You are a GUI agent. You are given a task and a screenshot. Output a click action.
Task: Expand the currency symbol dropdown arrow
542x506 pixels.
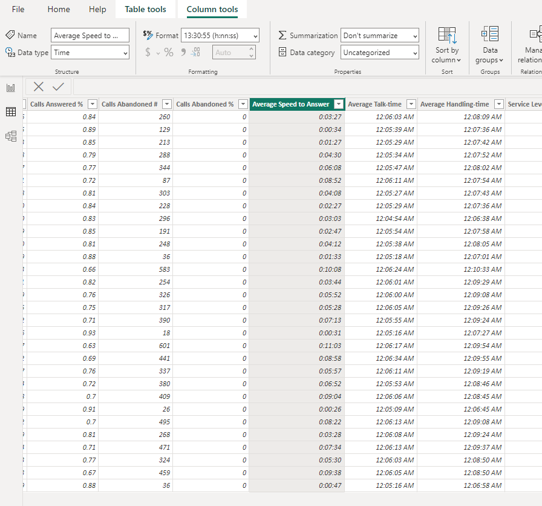(158, 53)
